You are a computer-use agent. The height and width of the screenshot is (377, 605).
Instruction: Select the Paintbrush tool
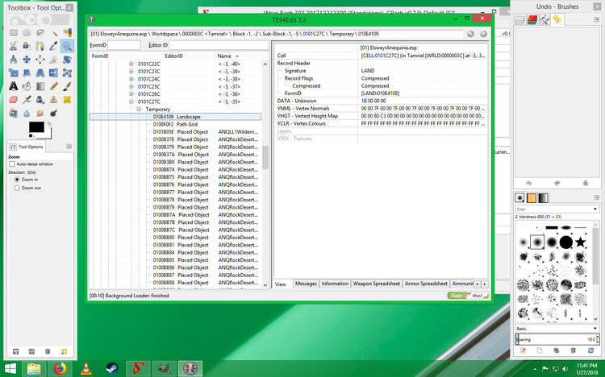tap(67, 86)
